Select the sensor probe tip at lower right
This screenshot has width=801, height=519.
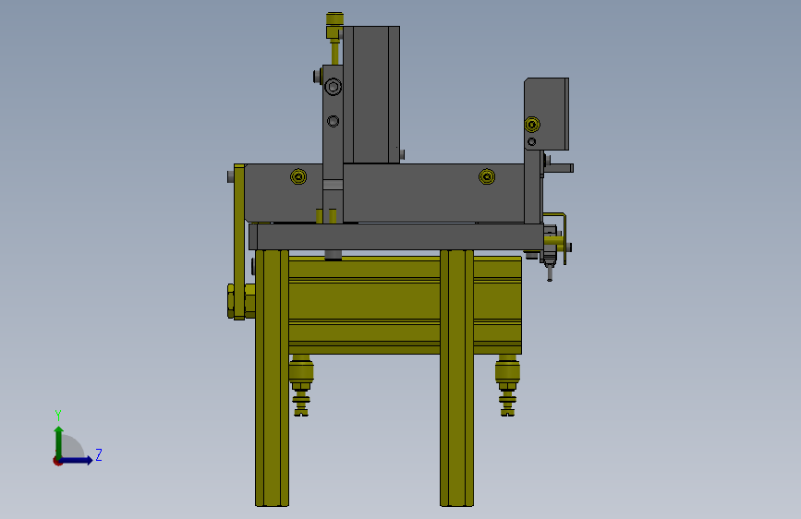point(550,272)
